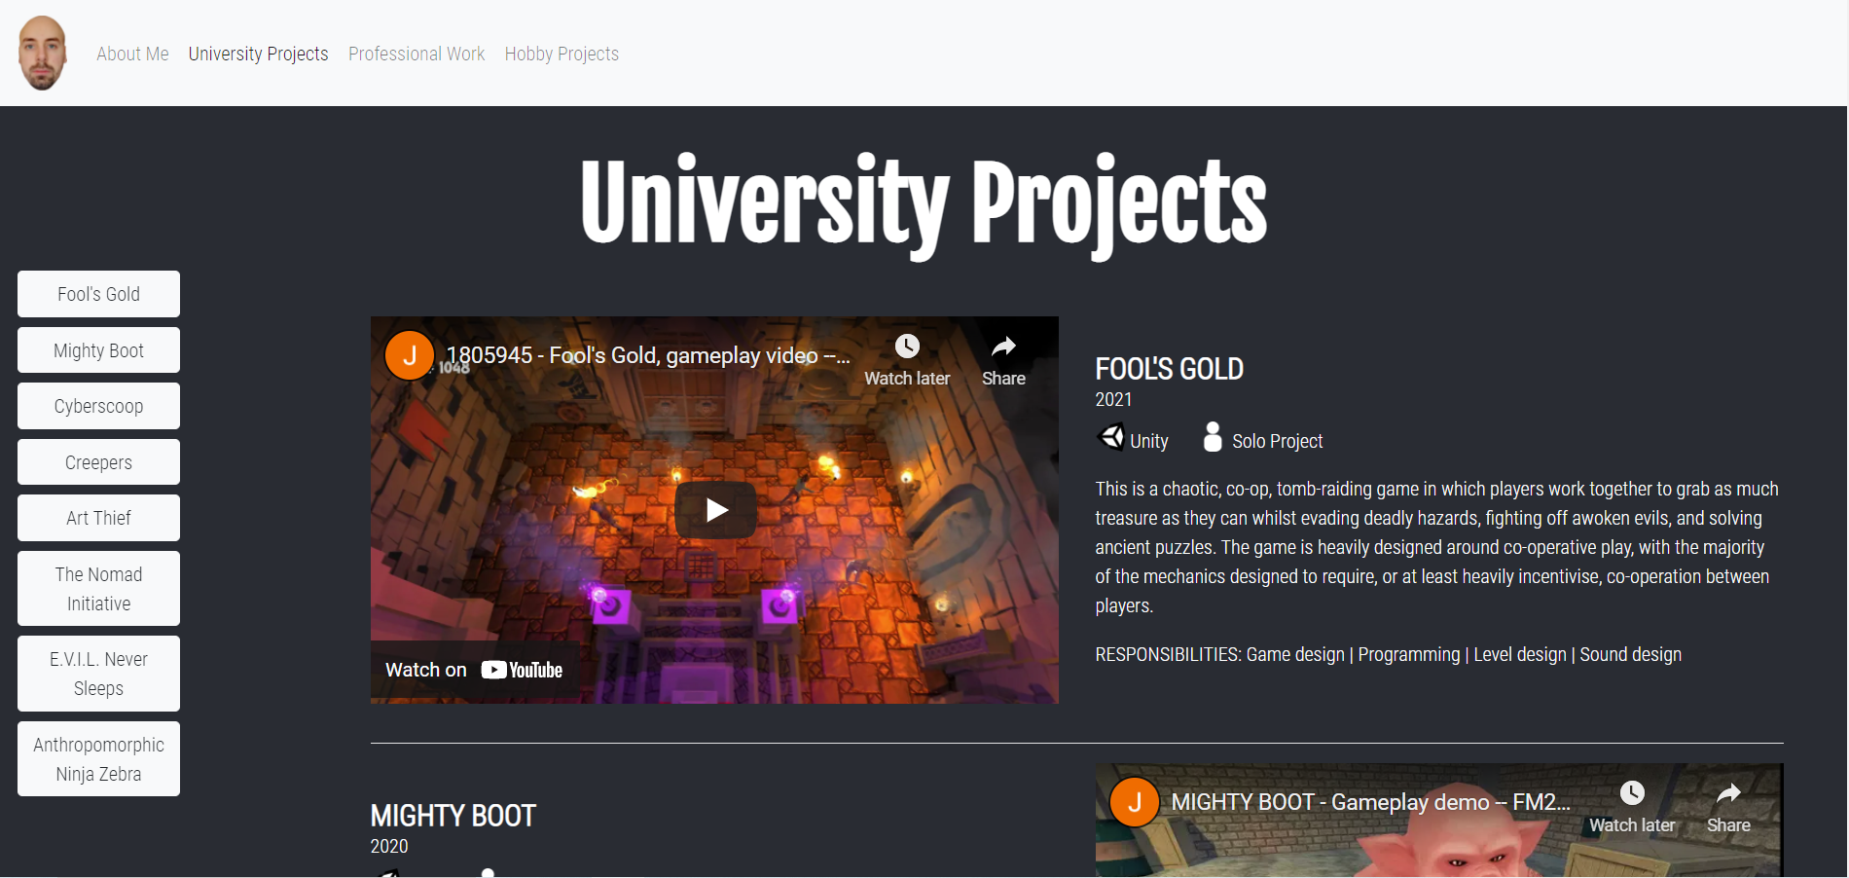
Task: Click the J channel avatar on Mighty Boot video
Action: pyautogui.click(x=1135, y=802)
